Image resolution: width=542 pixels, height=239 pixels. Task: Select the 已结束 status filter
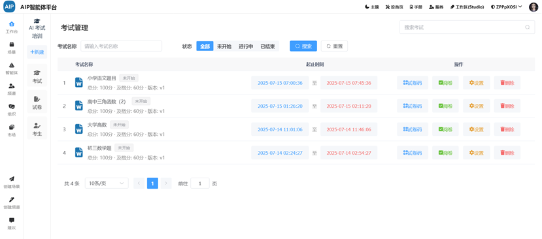click(267, 46)
